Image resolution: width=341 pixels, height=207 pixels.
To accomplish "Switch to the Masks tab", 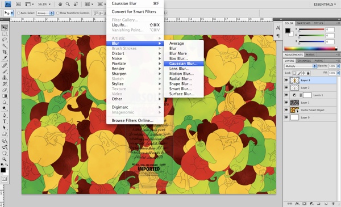I will (310, 54).
